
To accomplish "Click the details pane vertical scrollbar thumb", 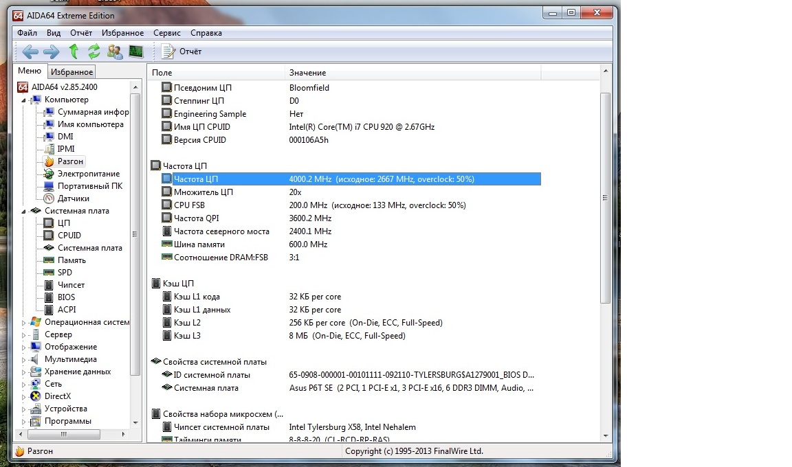I will coord(605,198).
